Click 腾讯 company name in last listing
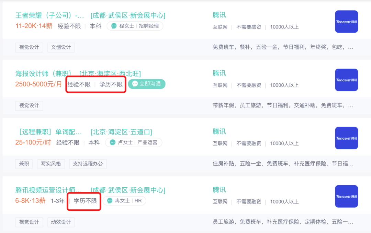The width and height of the screenshot is (371, 233). click(219, 190)
